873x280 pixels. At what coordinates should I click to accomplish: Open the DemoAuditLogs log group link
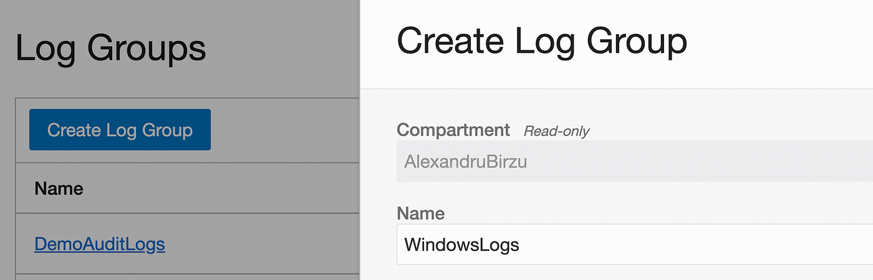point(100,244)
